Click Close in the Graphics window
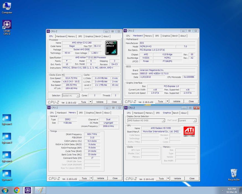This screenshot has width=242, height=194. tap(192, 178)
